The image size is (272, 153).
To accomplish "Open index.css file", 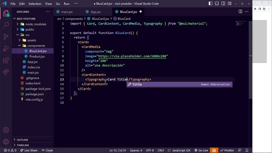I will click(34, 67).
